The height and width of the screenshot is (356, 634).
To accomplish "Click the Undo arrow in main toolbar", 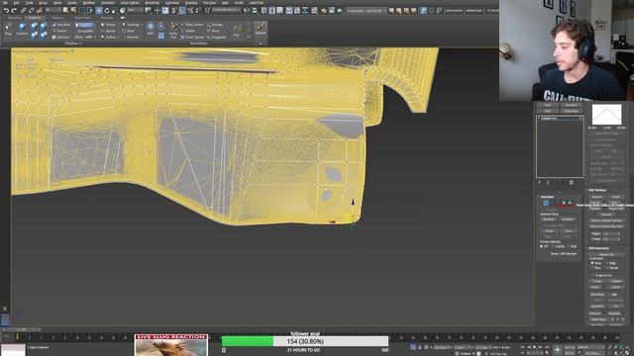I will coord(7,11).
